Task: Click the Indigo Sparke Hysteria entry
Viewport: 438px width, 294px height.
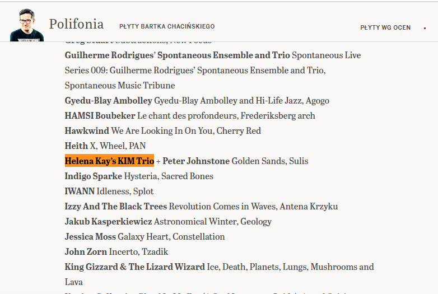Action: [139, 176]
